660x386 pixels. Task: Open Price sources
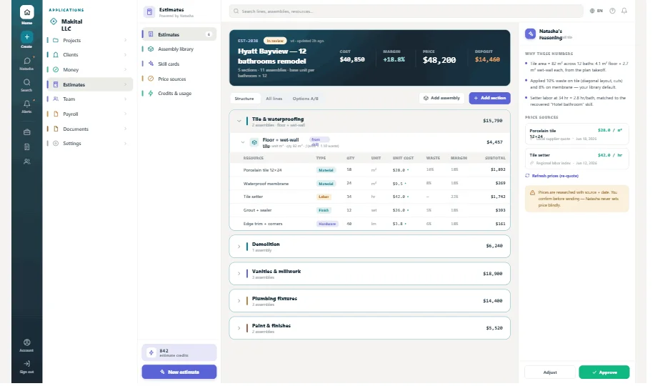179,79
